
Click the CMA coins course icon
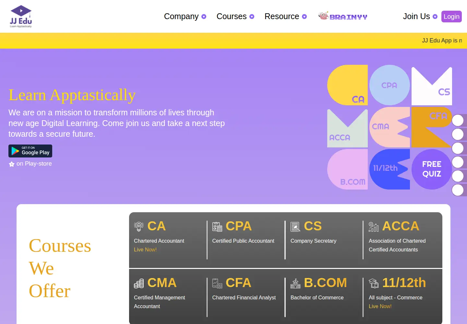point(139,283)
